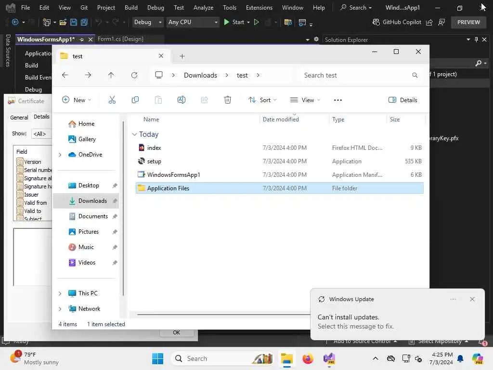Screen dimensions: 493x370
Task: Open the Any CPU platform dropdown
Action: coord(193,22)
